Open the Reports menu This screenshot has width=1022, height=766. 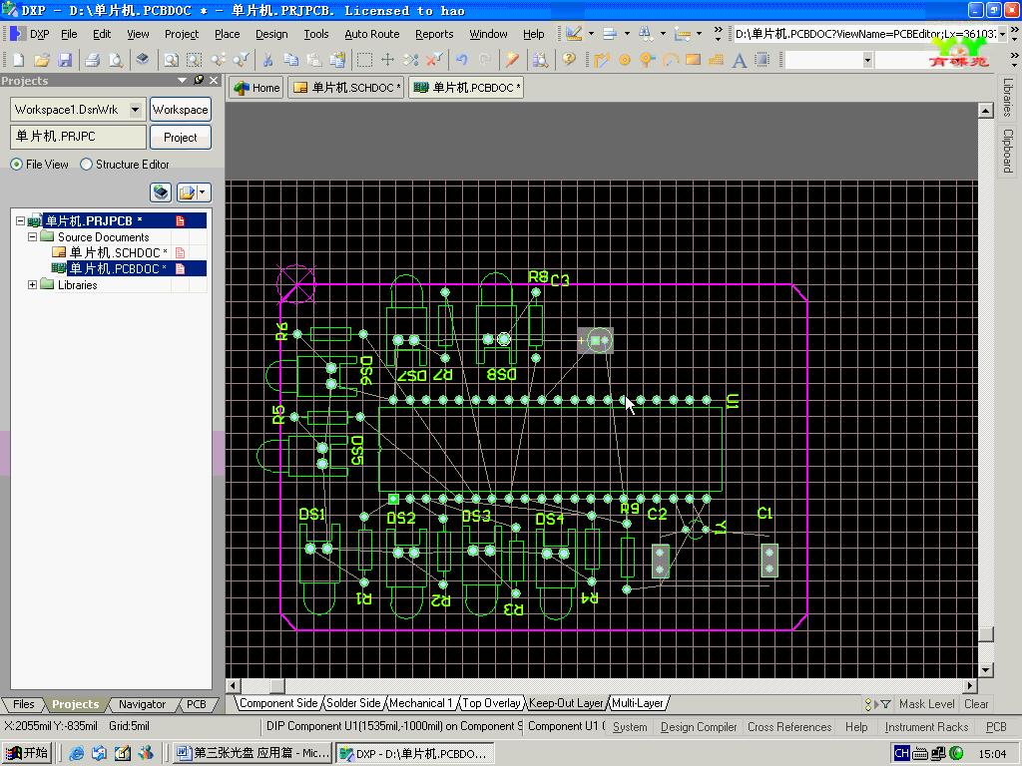434,34
